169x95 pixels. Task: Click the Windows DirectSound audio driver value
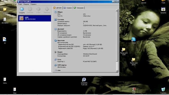pos(90,54)
